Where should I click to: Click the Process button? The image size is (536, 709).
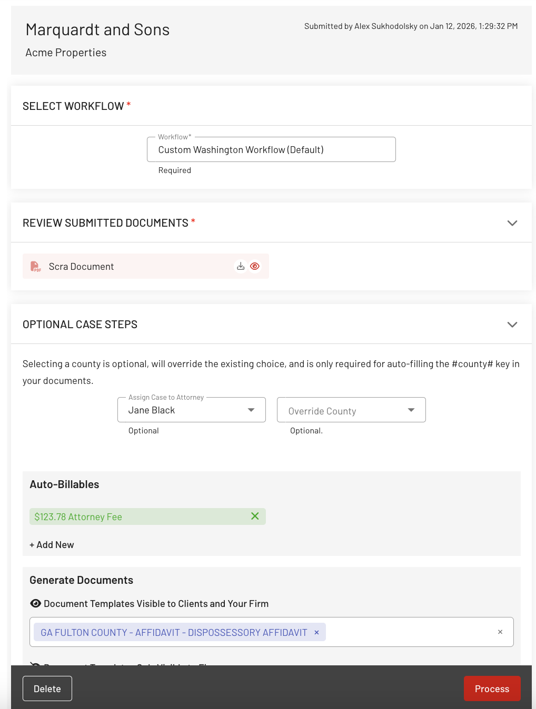pyautogui.click(x=492, y=688)
